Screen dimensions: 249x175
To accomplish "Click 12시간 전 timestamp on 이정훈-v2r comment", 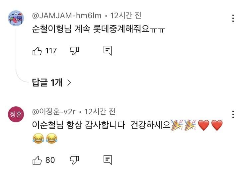I will 100,112.
